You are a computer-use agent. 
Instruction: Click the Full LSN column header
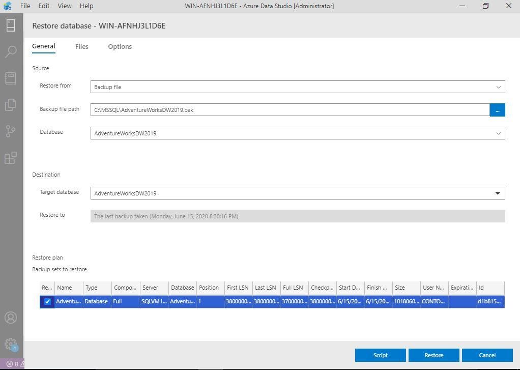tap(294, 288)
